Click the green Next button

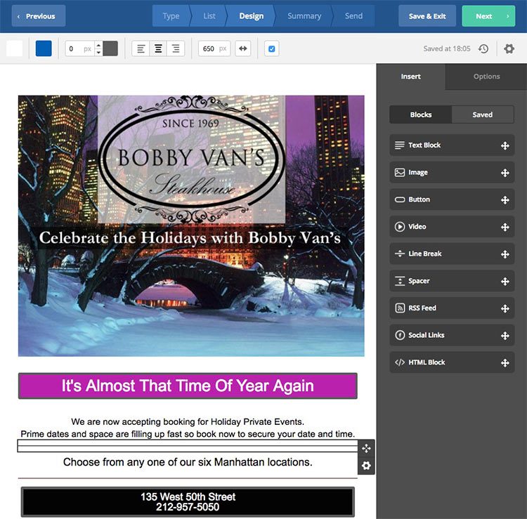pos(488,15)
